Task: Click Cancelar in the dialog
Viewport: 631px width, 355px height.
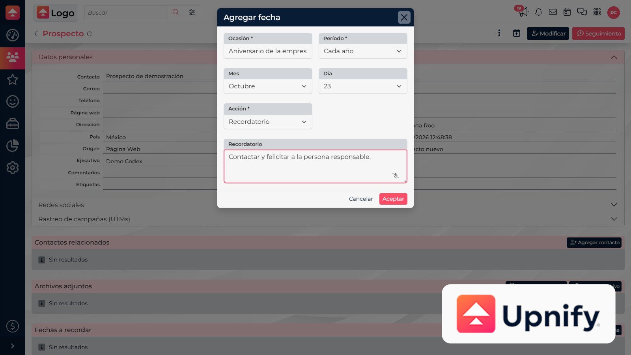Action: pos(361,199)
